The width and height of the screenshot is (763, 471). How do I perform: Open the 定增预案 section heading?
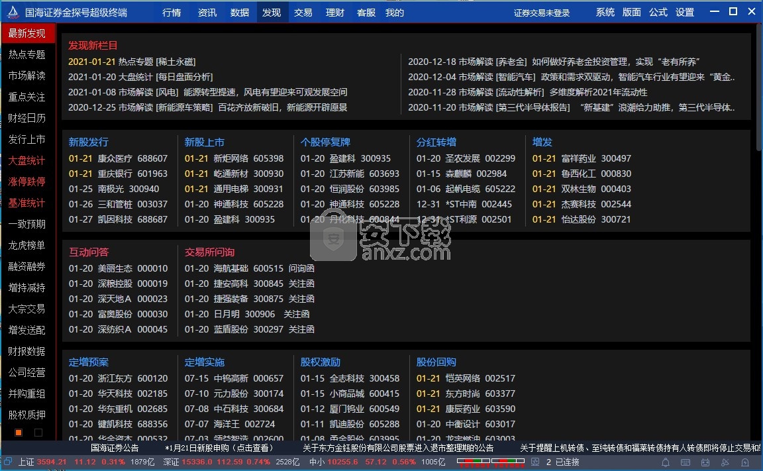click(89, 362)
